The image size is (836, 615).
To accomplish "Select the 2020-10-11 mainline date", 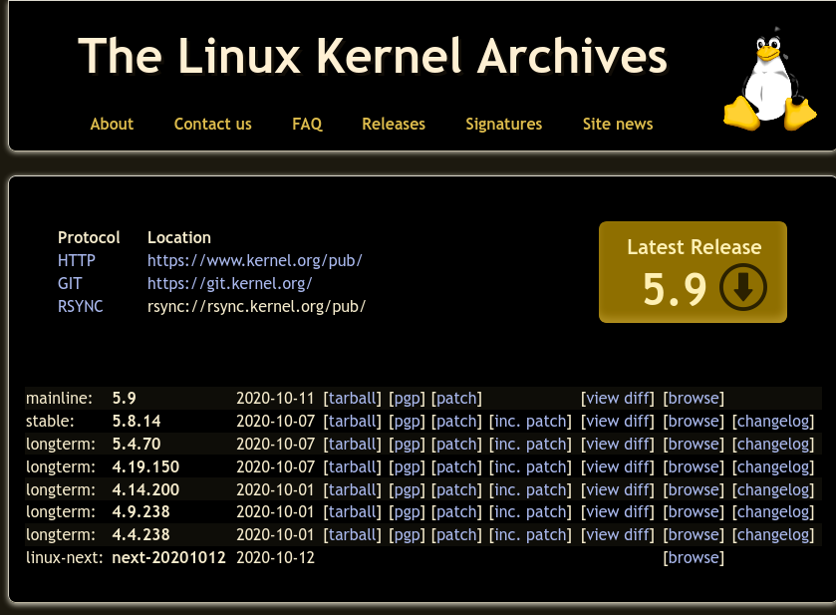I will point(275,398).
